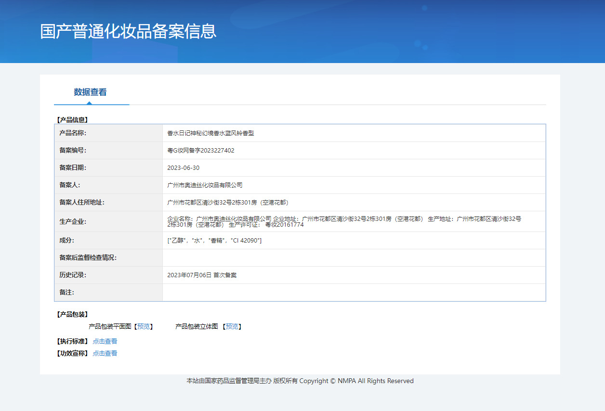
Task: Open 点击查看 link beside 执行标准
Action: click(105, 341)
